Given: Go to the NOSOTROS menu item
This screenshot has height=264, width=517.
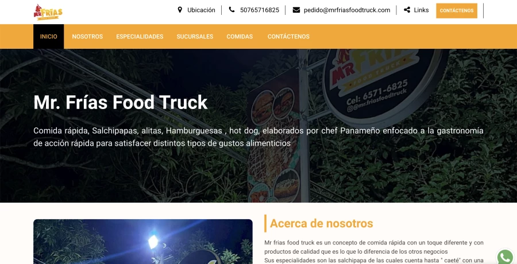Looking at the screenshot, I should pyautogui.click(x=87, y=37).
